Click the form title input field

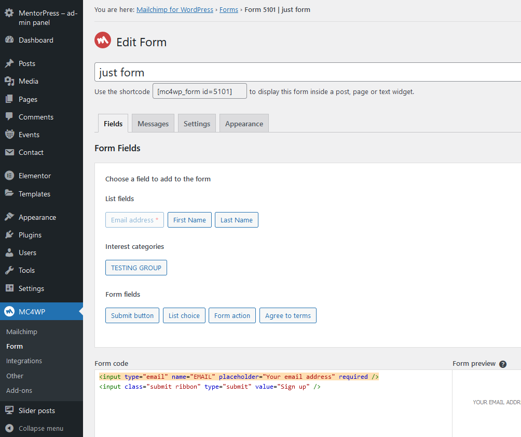click(306, 72)
